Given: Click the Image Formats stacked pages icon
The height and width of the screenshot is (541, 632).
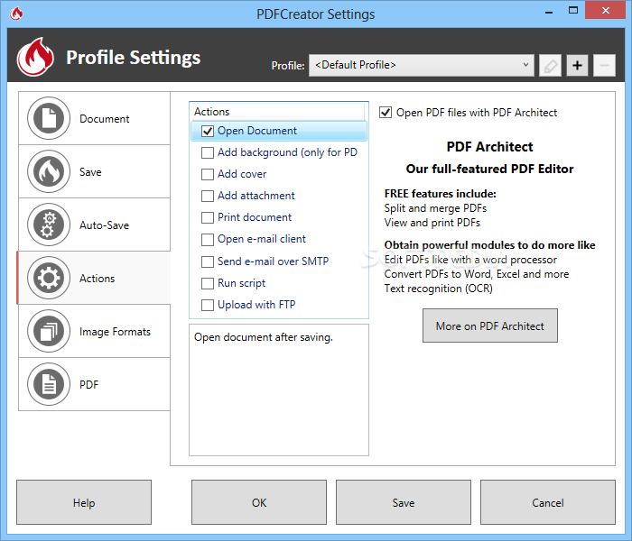Looking at the screenshot, I should [x=49, y=331].
